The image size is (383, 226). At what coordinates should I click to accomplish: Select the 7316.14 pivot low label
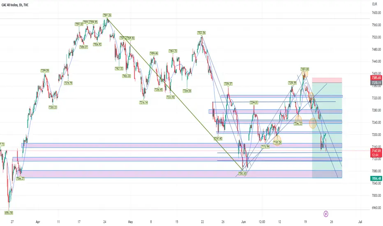[144, 102]
